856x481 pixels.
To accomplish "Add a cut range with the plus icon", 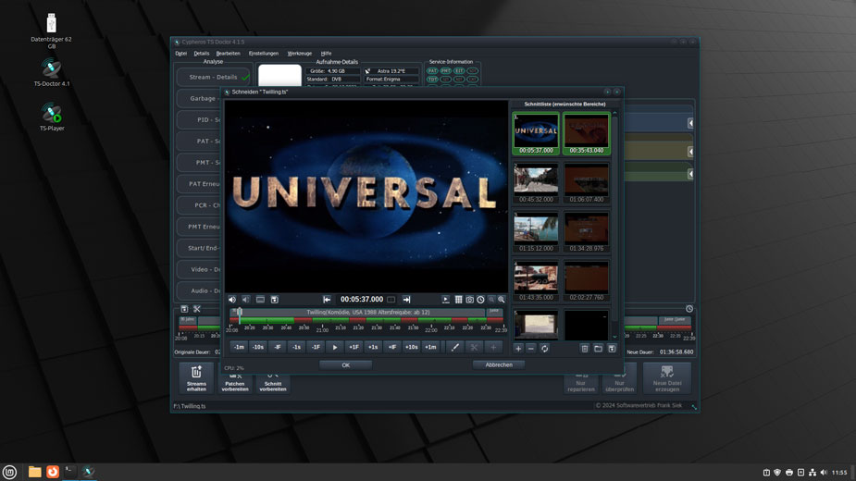I will pos(518,349).
